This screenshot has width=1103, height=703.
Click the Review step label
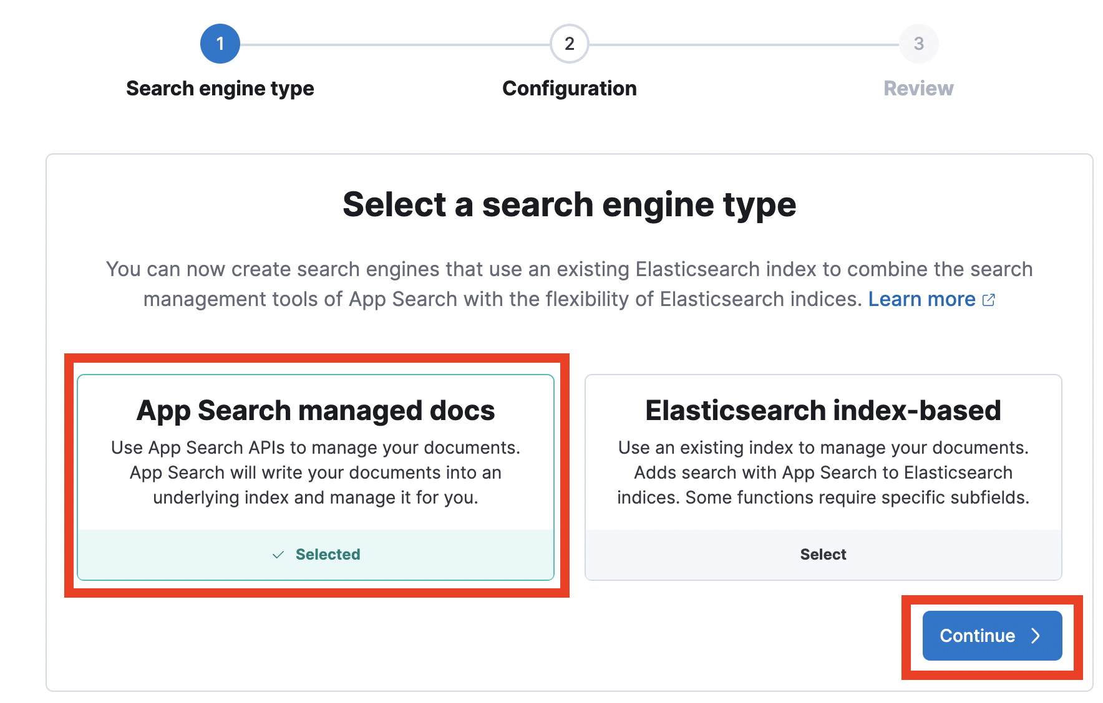click(918, 88)
